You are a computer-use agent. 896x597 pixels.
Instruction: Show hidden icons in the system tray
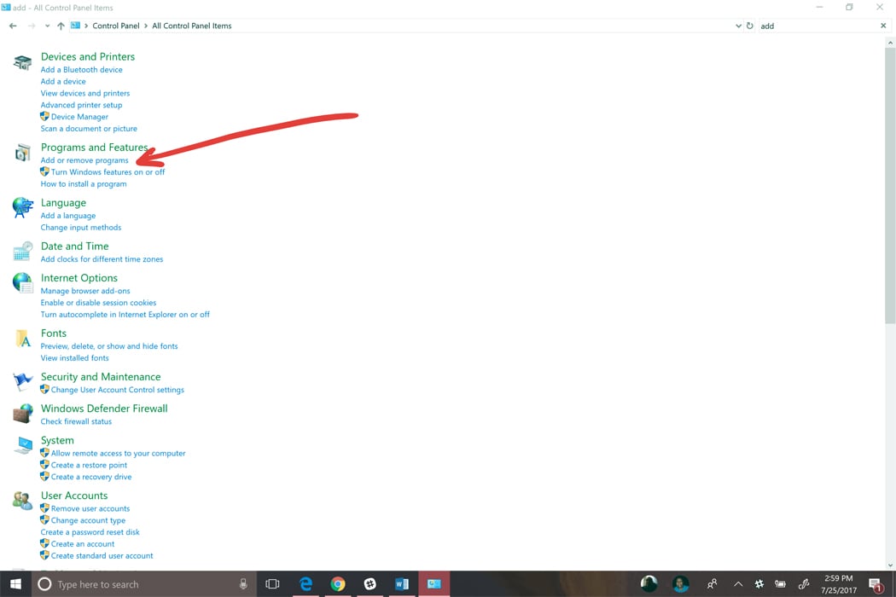[737, 583]
